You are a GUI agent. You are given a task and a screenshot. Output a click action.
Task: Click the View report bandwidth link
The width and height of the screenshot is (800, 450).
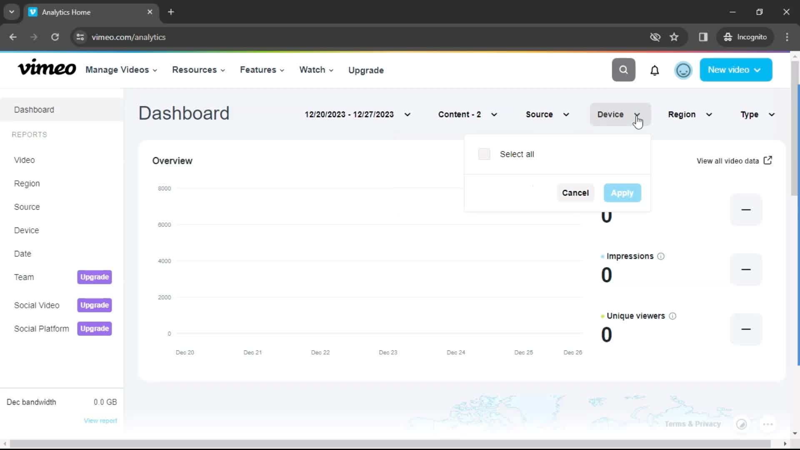click(100, 420)
